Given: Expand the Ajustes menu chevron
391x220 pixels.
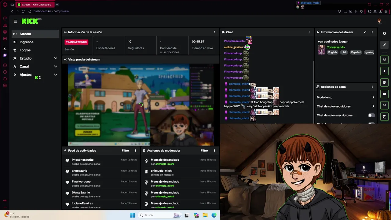Looking at the screenshot, I should 56,75.
